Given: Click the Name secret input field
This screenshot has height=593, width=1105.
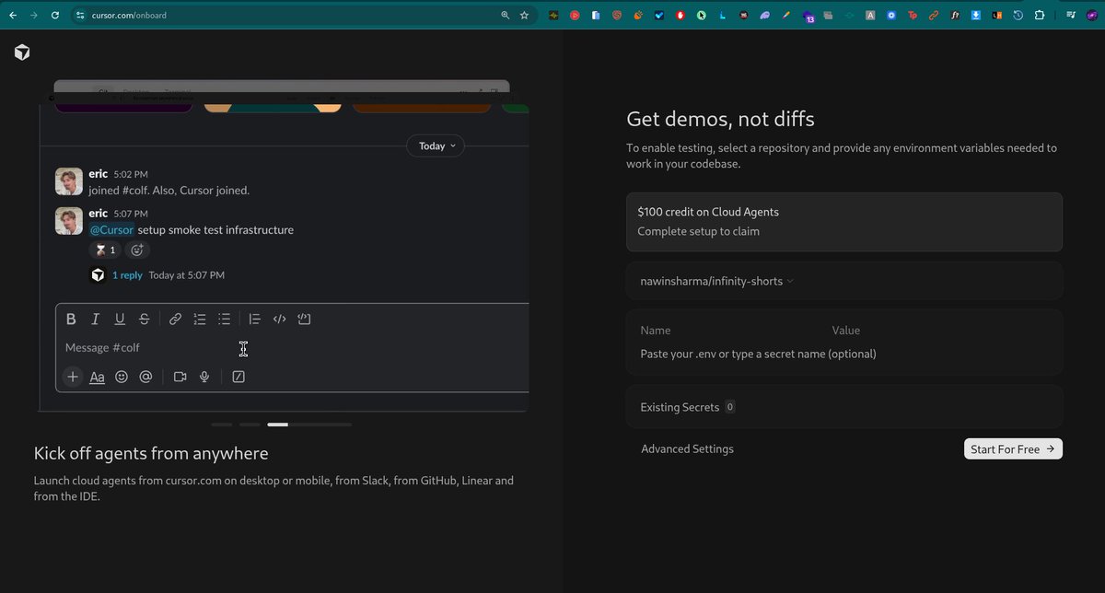Looking at the screenshot, I should coord(656,330).
